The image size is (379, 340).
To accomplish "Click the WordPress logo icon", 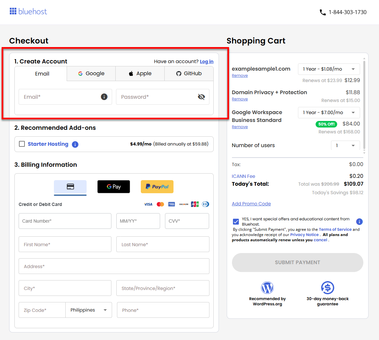I will (x=267, y=288).
